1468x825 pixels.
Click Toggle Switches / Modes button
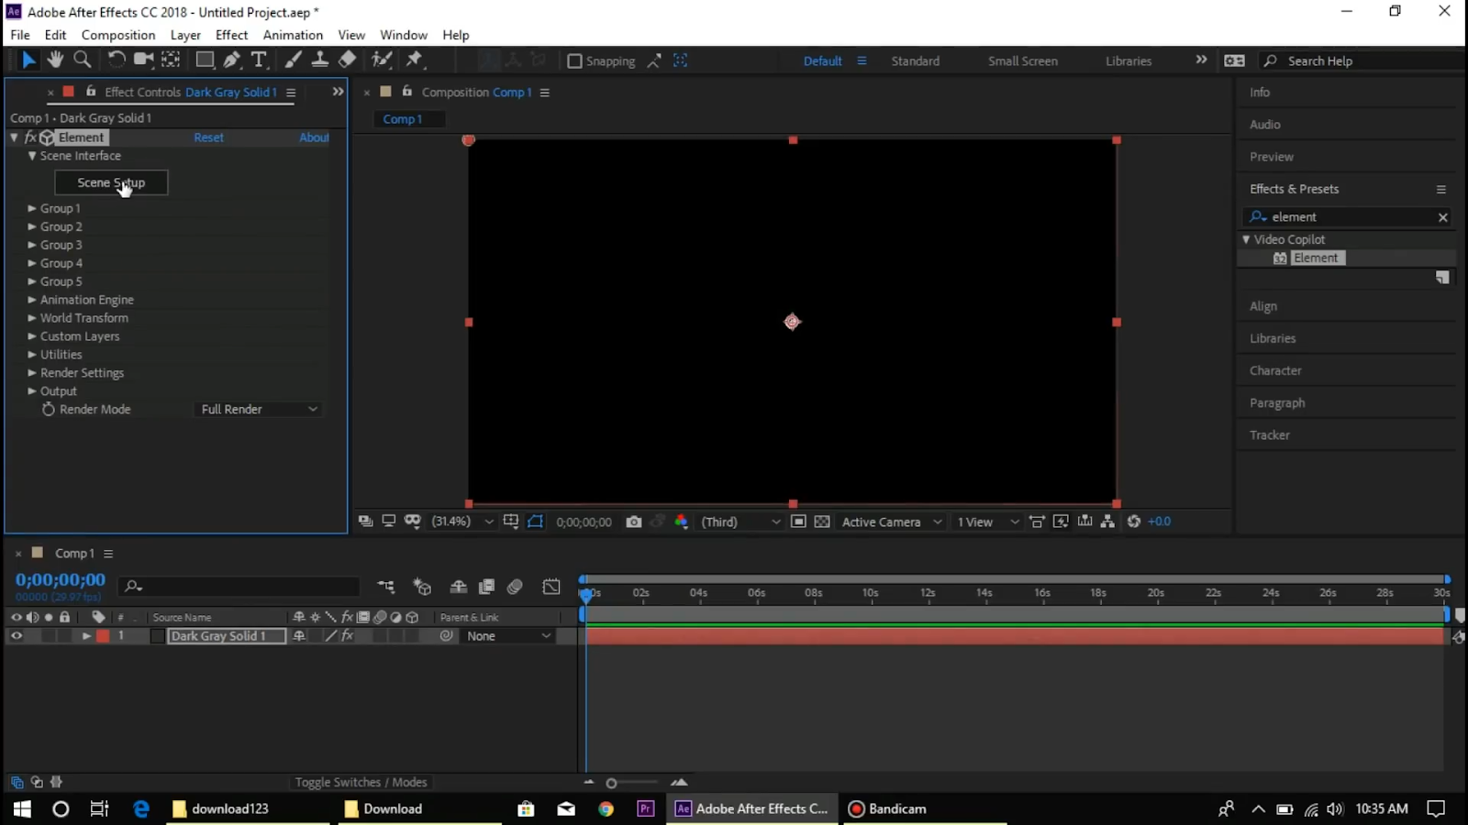point(361,783)
